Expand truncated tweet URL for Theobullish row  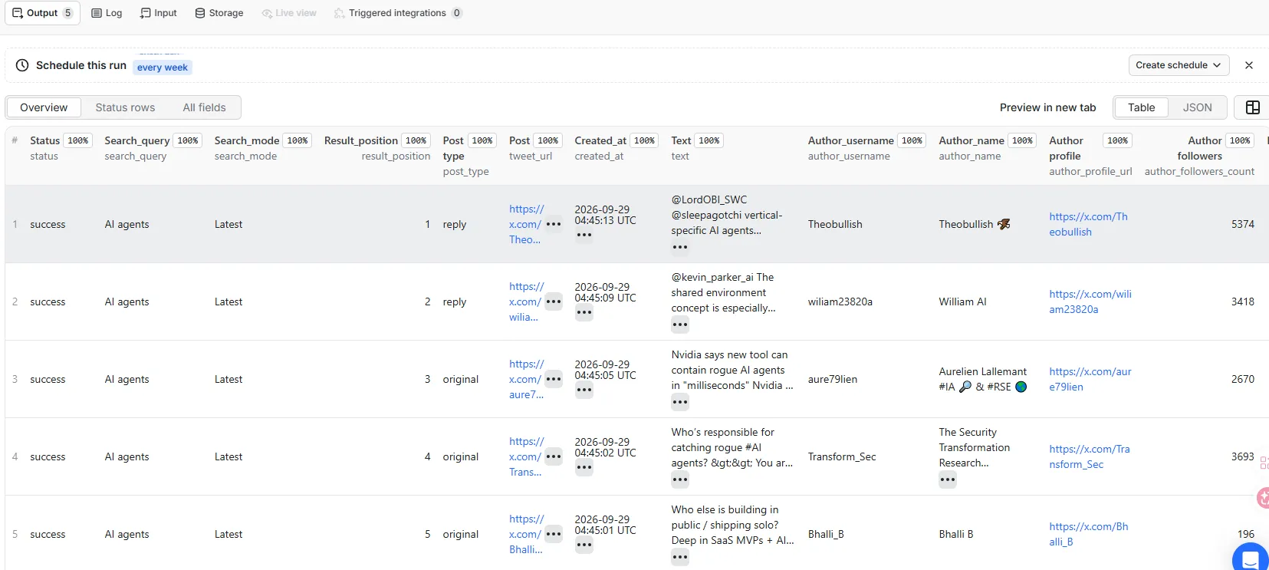pos(554,224)
